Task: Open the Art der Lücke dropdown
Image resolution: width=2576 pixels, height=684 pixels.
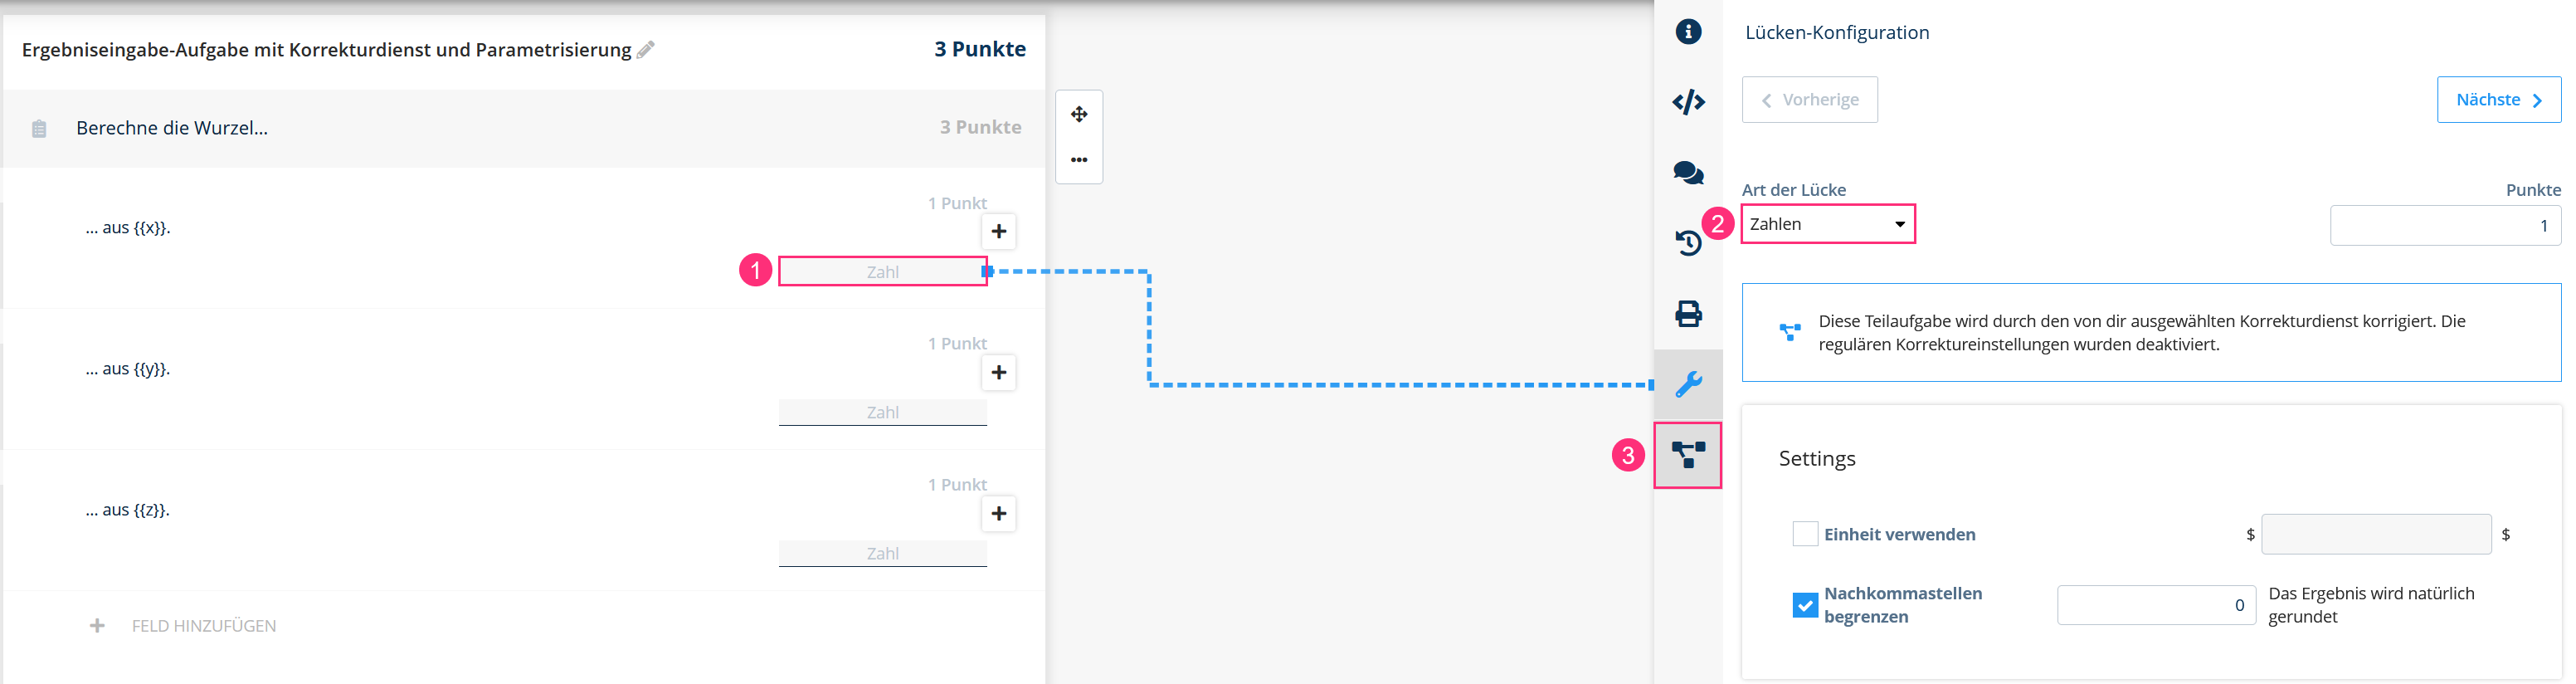Action: coord(1828,224)
